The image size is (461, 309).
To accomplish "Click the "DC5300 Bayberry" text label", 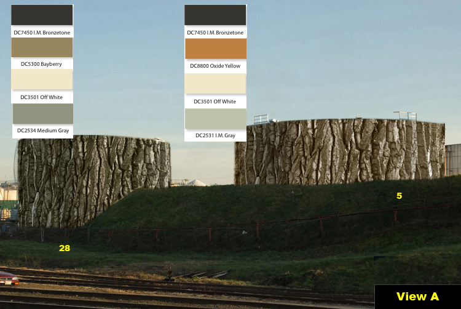I will click(x=41, y=64).
